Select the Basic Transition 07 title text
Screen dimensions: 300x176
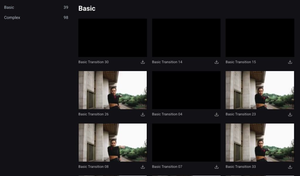point(167,167)
